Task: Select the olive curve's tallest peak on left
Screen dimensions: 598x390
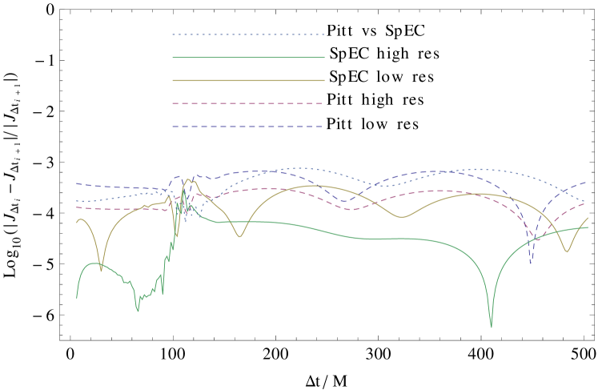Action: point(189,180)
